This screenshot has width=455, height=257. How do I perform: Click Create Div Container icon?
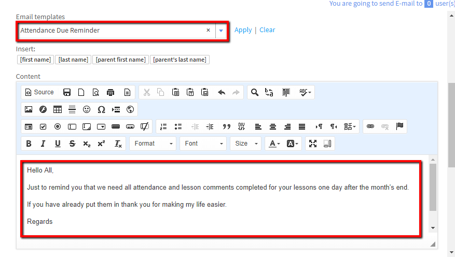pyautogui.click(x=241, y=126)
